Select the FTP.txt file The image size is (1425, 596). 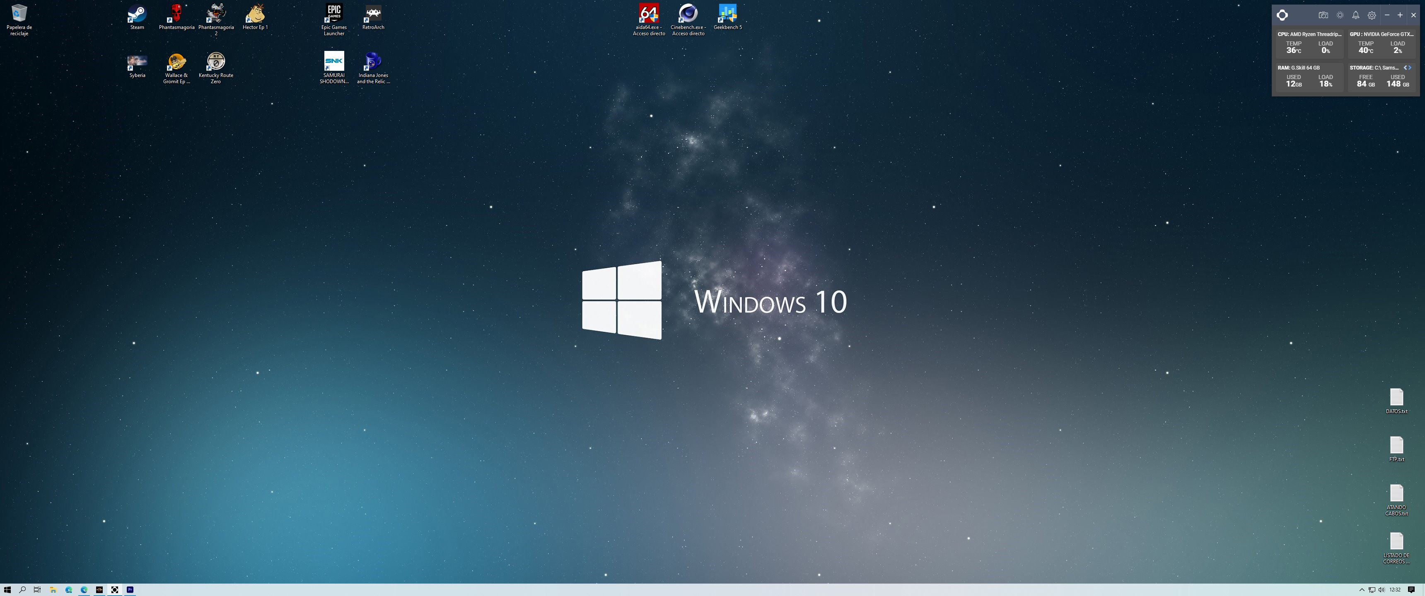point(1396,449)
